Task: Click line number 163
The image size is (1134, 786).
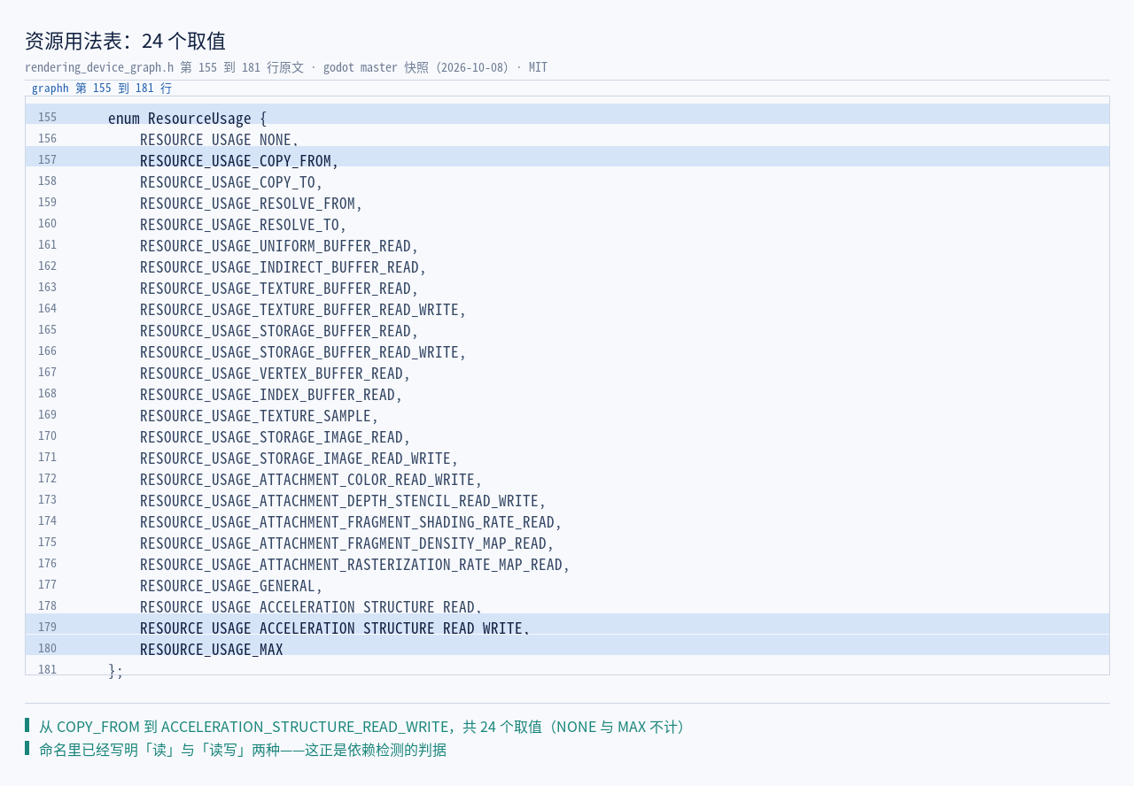Action: coord(47,288)
